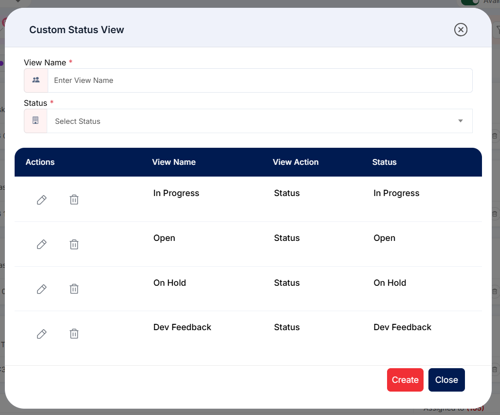This screenshot has height=415, width=500.
Task: Delete the Dev Feedback view row
Action: tap(74, 334)
